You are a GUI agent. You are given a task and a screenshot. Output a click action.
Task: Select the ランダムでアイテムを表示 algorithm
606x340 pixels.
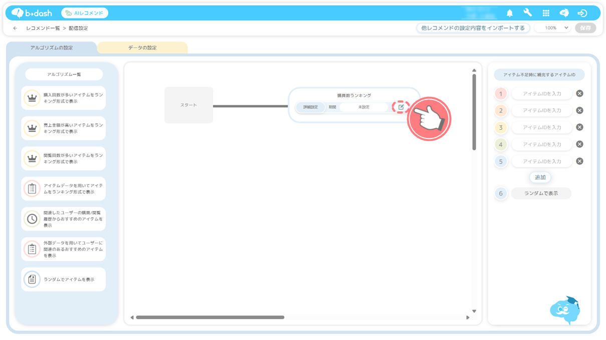(64, 279)
